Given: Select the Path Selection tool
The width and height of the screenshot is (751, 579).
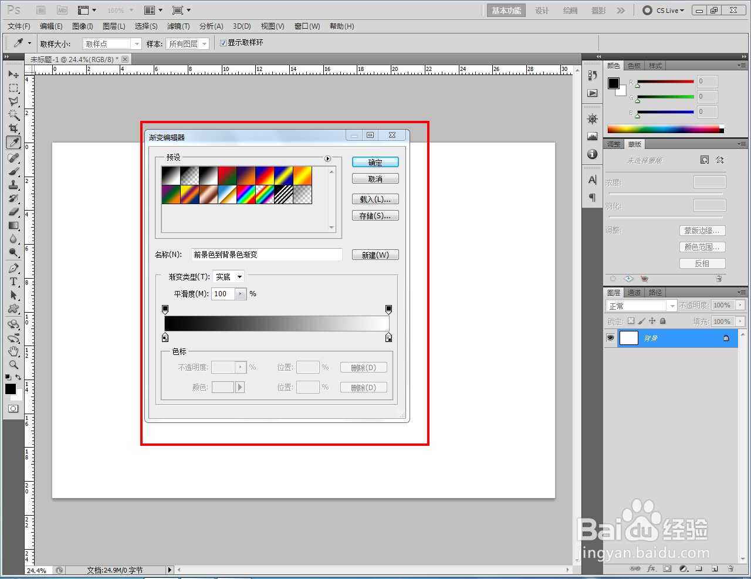Looking at the screenshot, I should (x=13, y=296).
